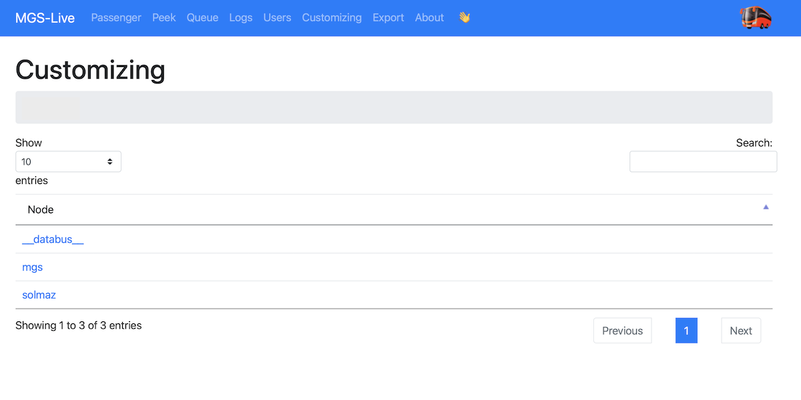Focus the Search input field
The height and width of the screenshot is (400, 801).
click(703, 161)
